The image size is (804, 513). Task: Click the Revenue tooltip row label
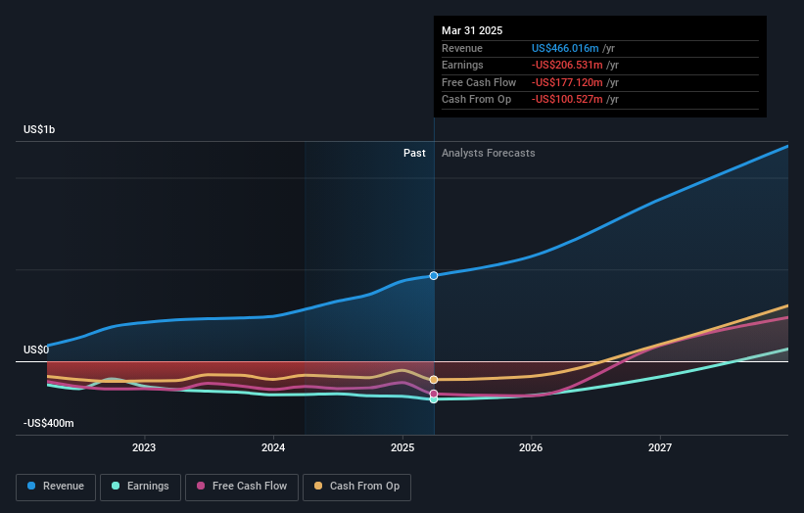click(462, 48)
